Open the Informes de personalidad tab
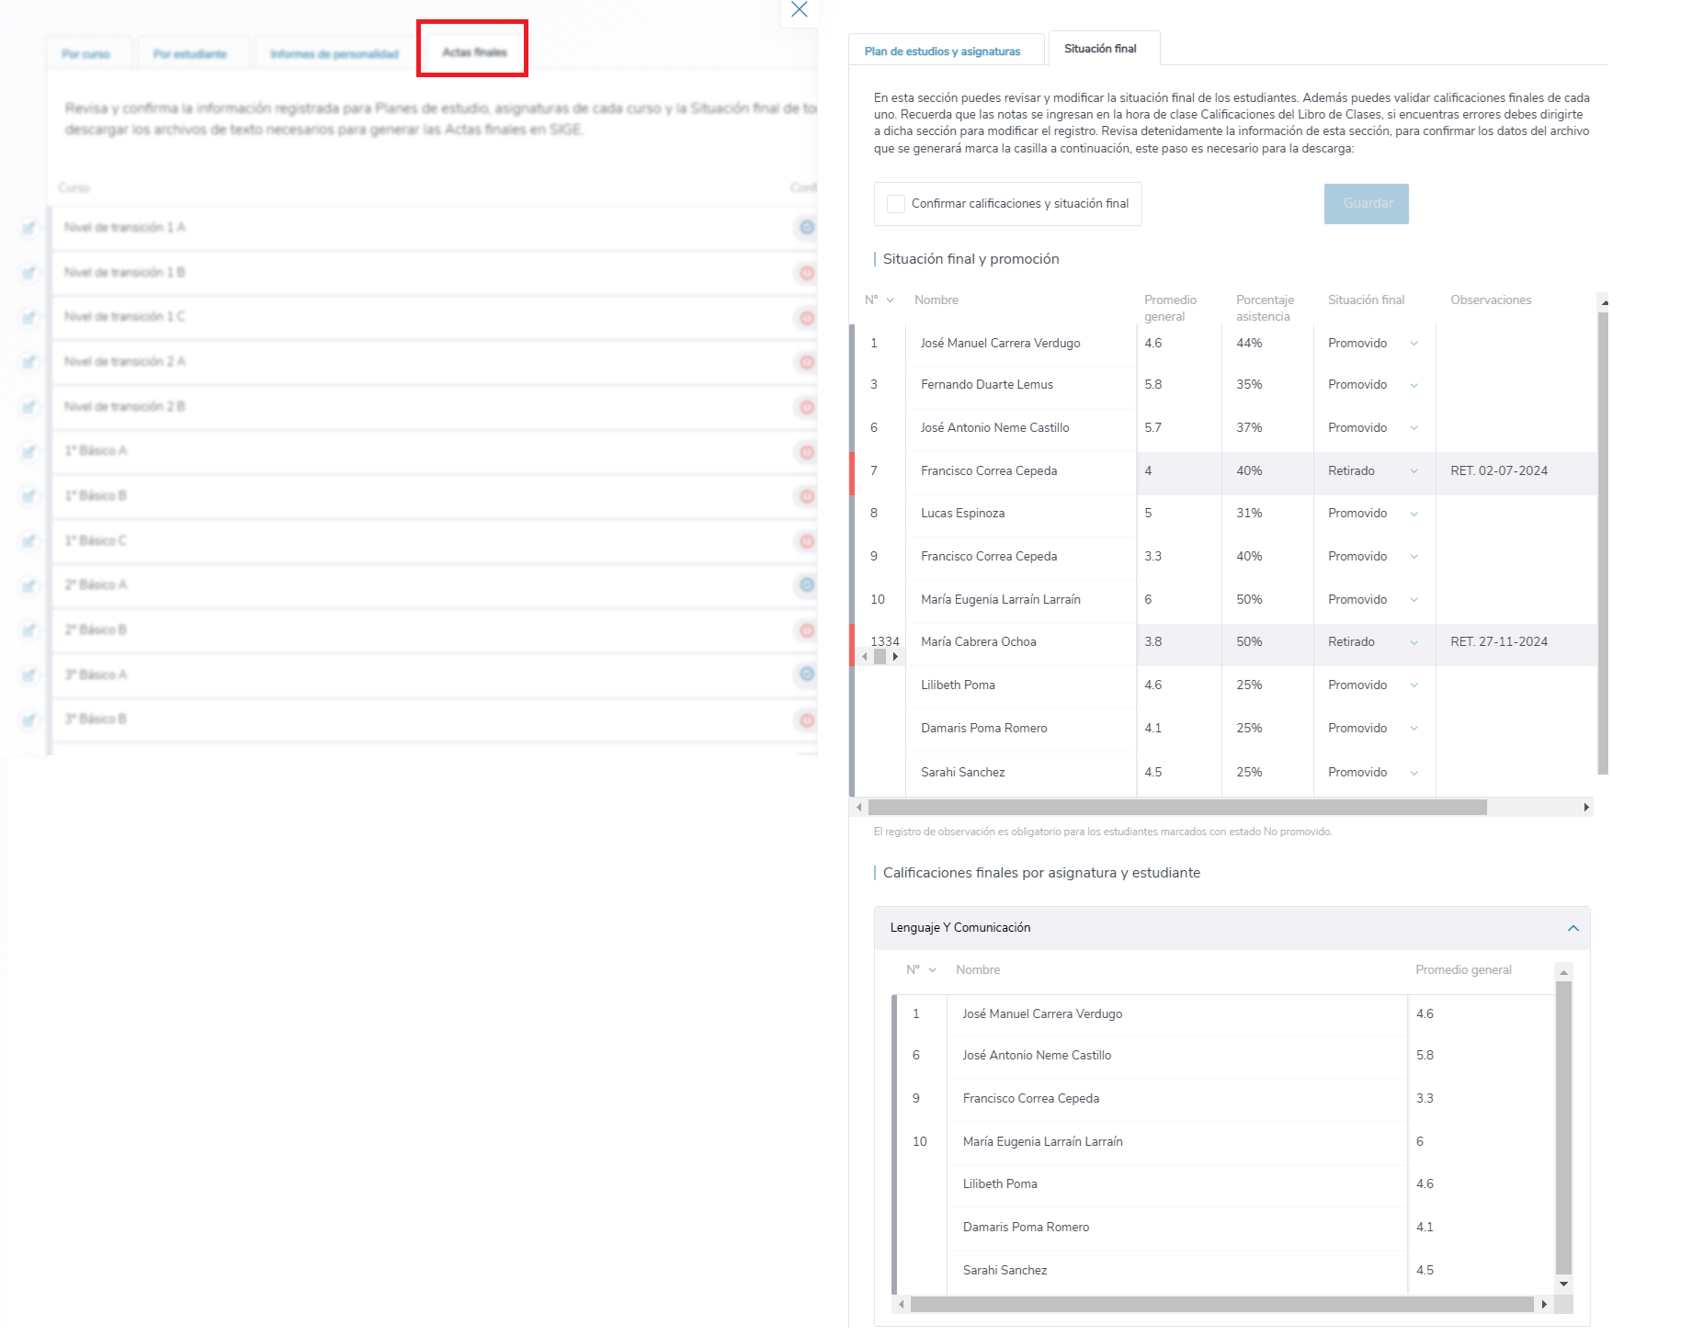 pyautogui.click(x=335, y=54)
